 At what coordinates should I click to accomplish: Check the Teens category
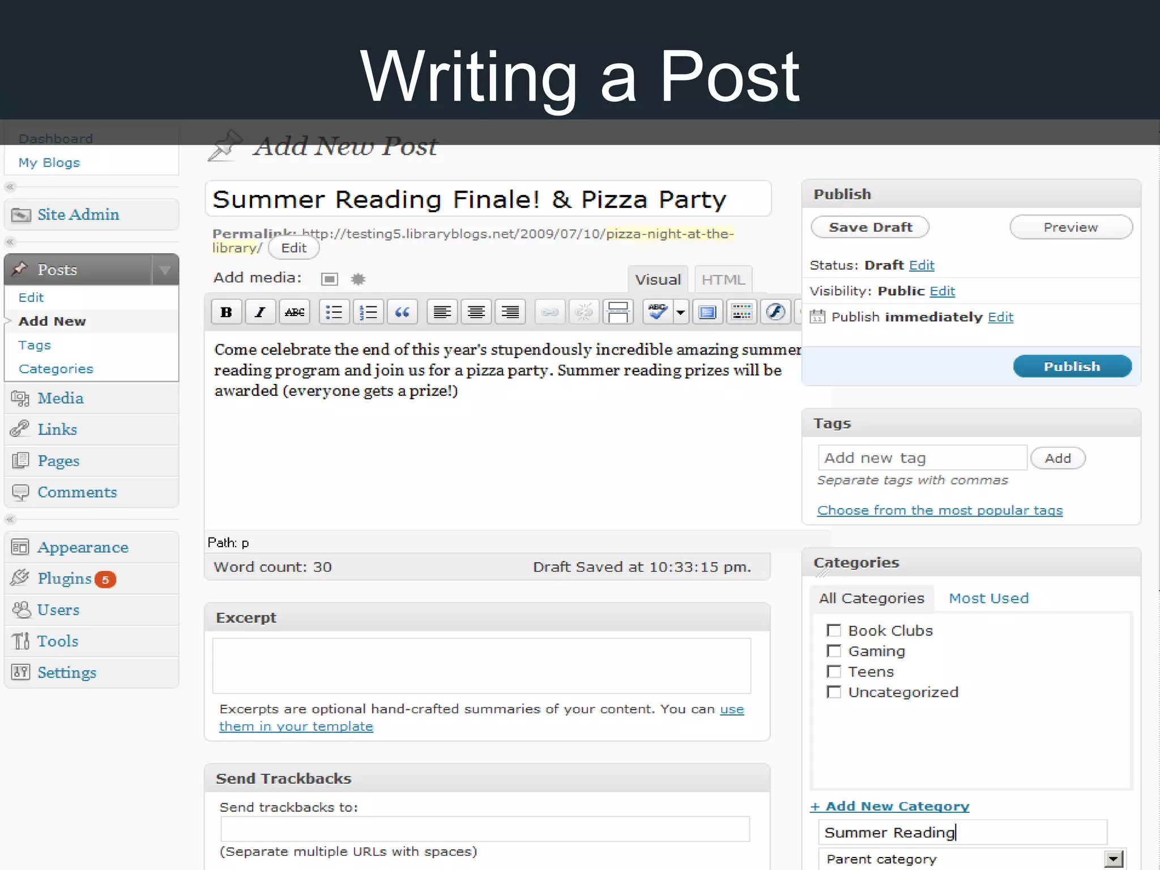pos(834,672)
